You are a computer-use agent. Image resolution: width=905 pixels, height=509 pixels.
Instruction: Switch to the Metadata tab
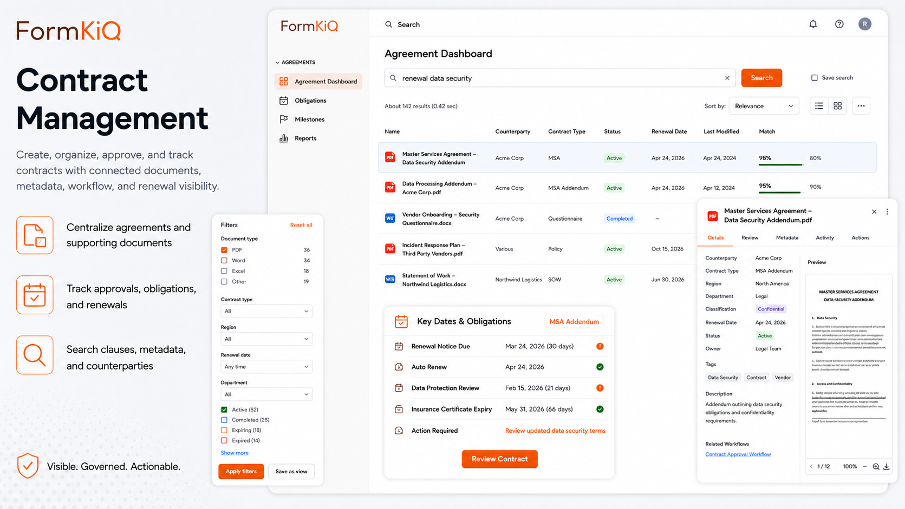pyautogui.click(x=787, y=237)
